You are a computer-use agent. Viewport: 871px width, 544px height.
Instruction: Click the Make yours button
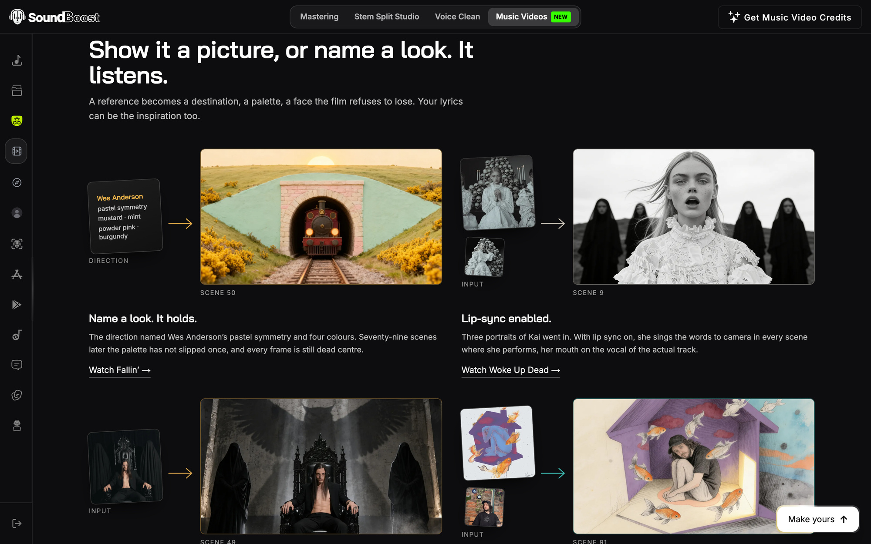(818, 519)
